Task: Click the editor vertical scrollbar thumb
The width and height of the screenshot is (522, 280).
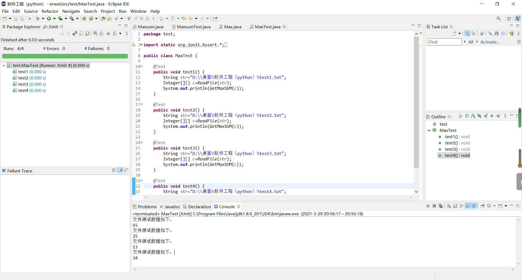Action: point(416,102)
